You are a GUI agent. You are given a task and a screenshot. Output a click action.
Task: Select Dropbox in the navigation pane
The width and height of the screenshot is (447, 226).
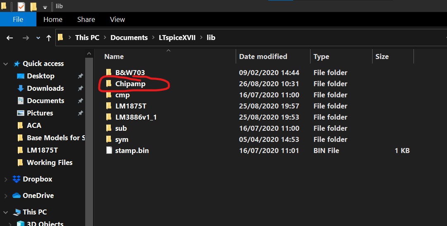coord(37,179)
